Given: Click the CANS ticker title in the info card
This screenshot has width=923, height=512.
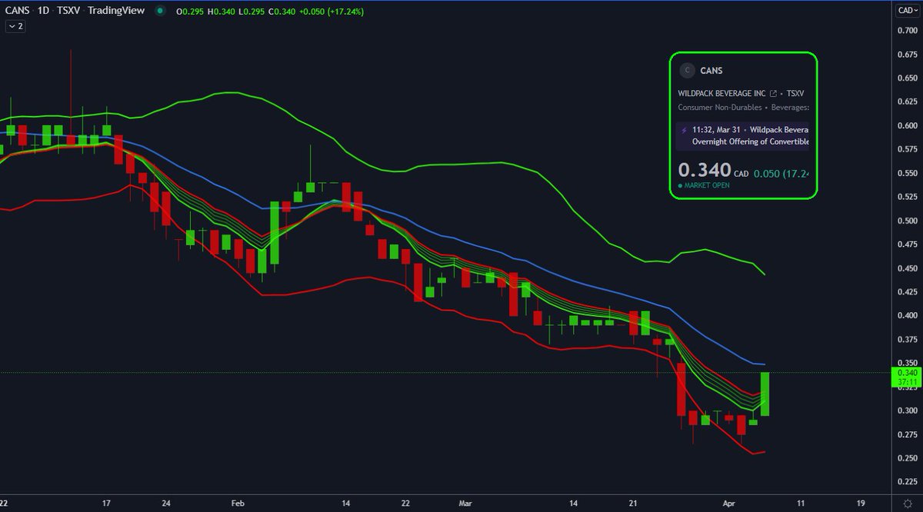Looking at the screenshot, I should point(711,71).
